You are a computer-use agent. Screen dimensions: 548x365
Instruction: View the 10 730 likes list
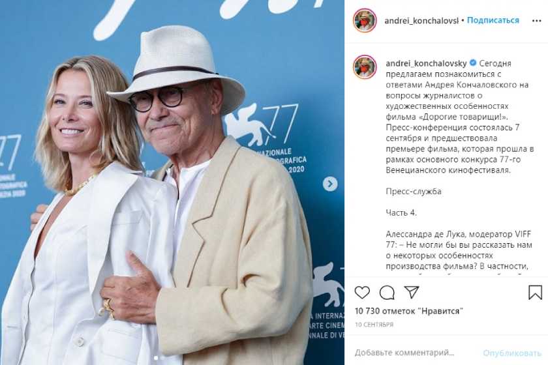click(409, 311)
